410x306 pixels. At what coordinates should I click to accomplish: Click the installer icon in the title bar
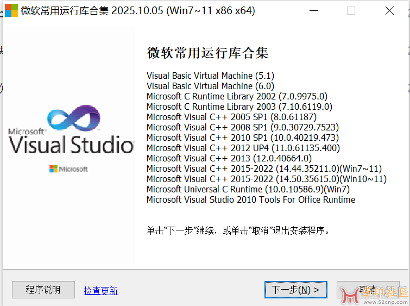click(x=11, y=11)
